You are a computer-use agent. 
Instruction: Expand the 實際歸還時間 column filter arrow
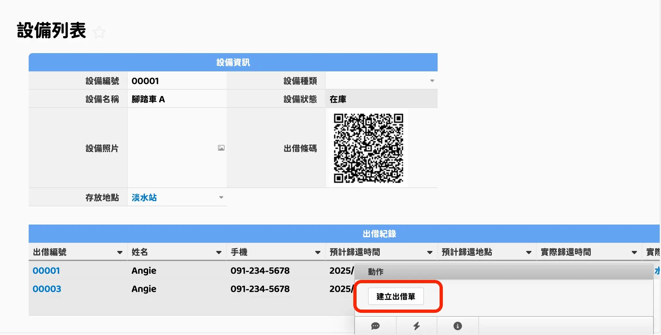(x=634, y=252)
